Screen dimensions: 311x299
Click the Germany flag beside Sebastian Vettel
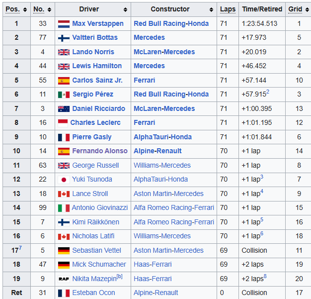(x=64, y=251)
